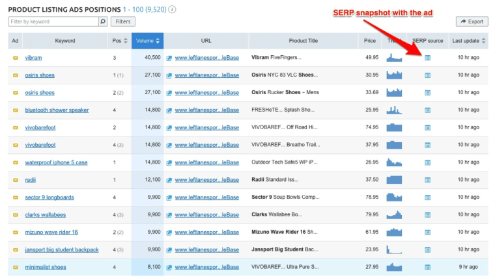Open external link icon for mizuno wave rider 16 URL
Screen dimensions: 495x276
[x=169, y=232]
